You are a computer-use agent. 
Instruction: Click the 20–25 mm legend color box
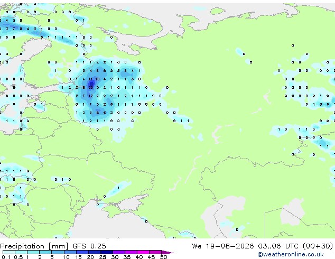[x=94, y=252]
